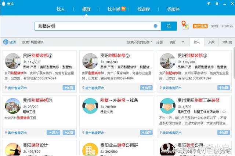This screenshot has width=235, height=156.
Task: Click 返回 to go back
Action: tap(12, 42)
